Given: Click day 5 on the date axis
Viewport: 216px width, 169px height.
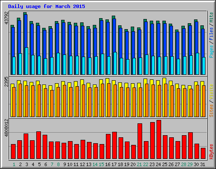Looking at the screenshot, I should point(39,164).
